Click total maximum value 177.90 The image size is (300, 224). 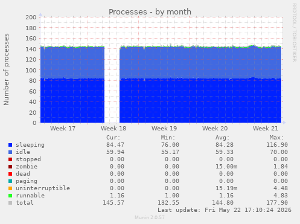point(277,203)
